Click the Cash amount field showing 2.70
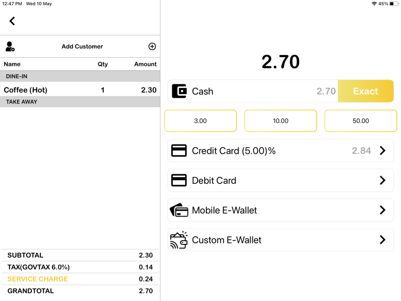Image resolution: width=401 pixels, height=301 pixels. [326, 91]
